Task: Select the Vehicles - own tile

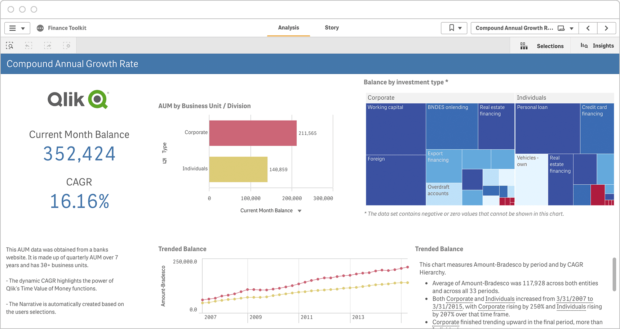Action: point(532,180)
